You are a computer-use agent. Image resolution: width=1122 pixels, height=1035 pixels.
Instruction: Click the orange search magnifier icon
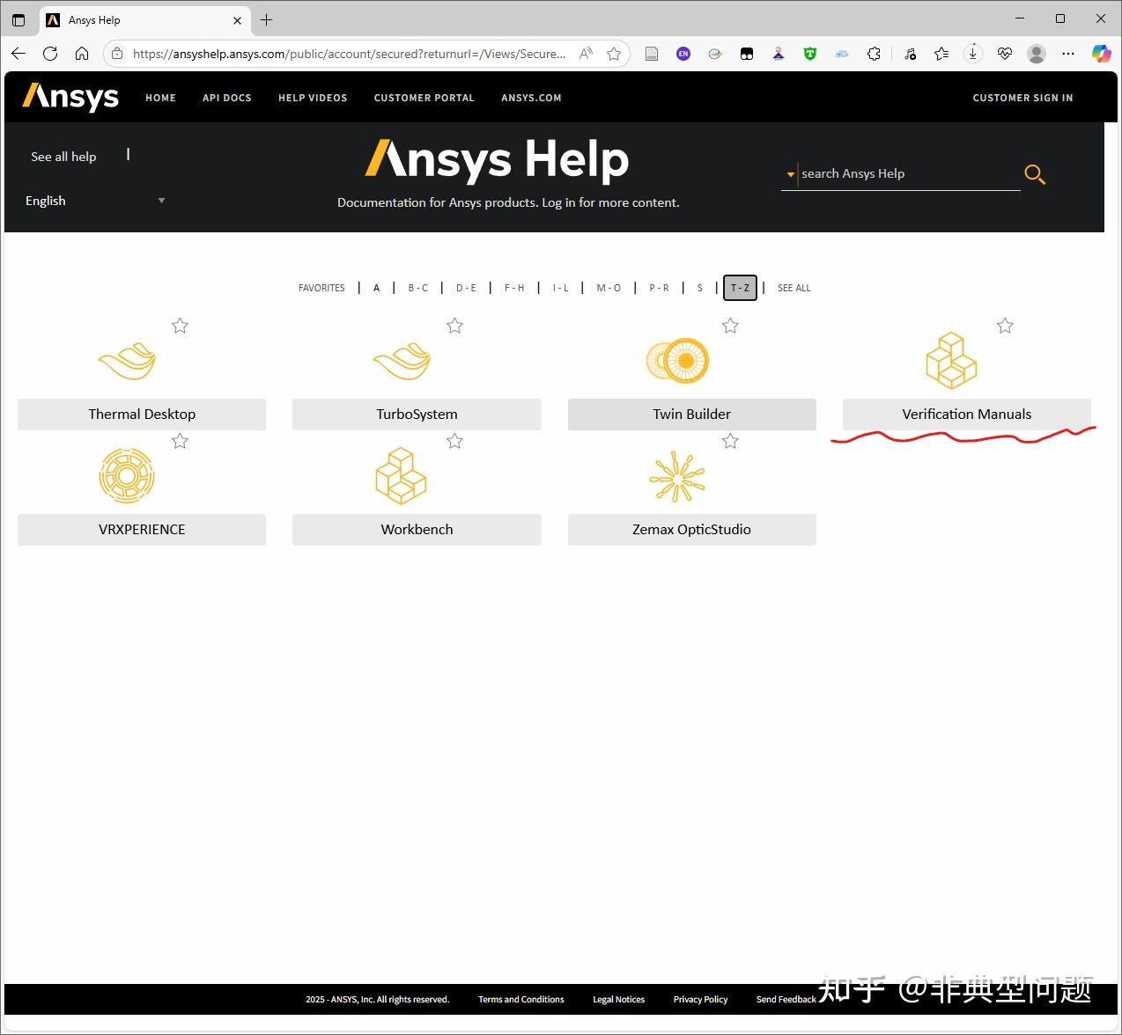[x=1035, y=175]
